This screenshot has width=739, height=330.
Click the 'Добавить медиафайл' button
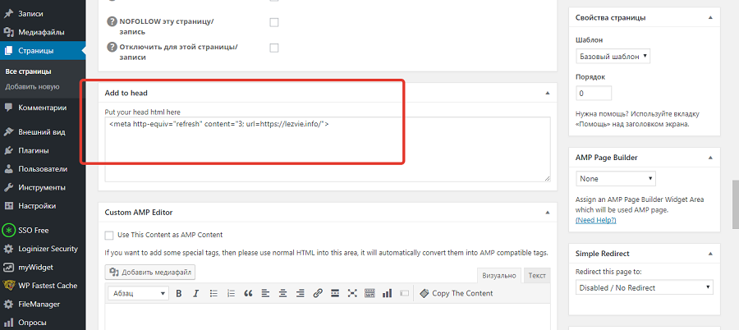[x=150, y=272]
